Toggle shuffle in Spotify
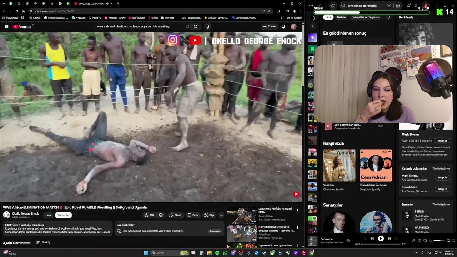 pos(365,238)
